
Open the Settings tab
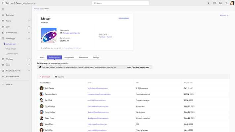click(x=96, y=57)
